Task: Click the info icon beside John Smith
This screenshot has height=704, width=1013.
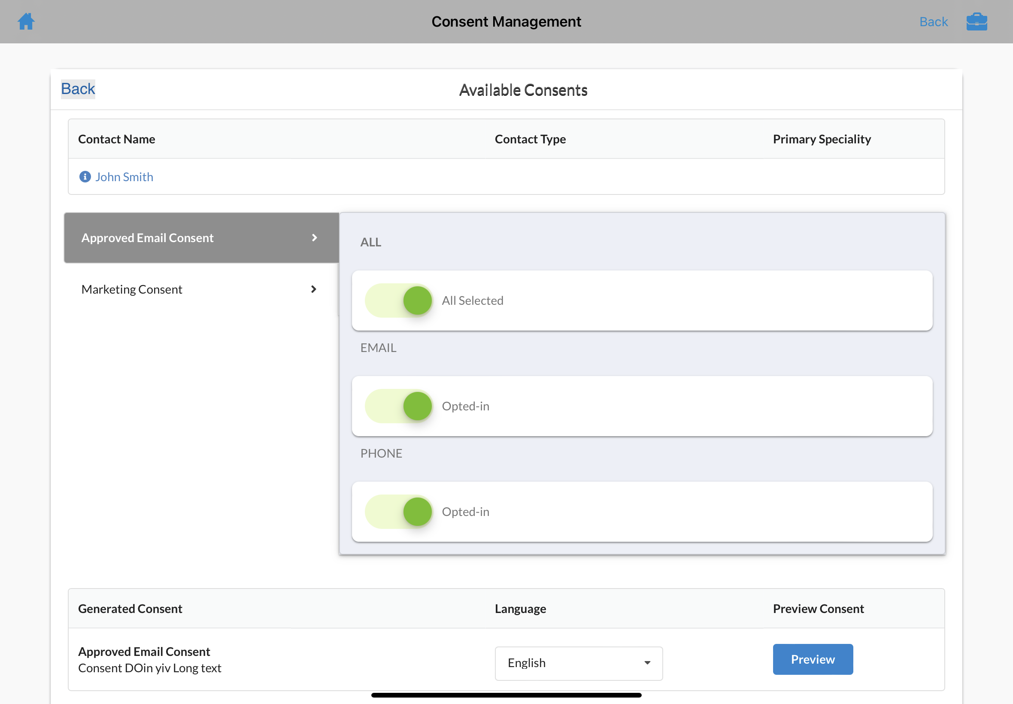Action: coord(85,177)
